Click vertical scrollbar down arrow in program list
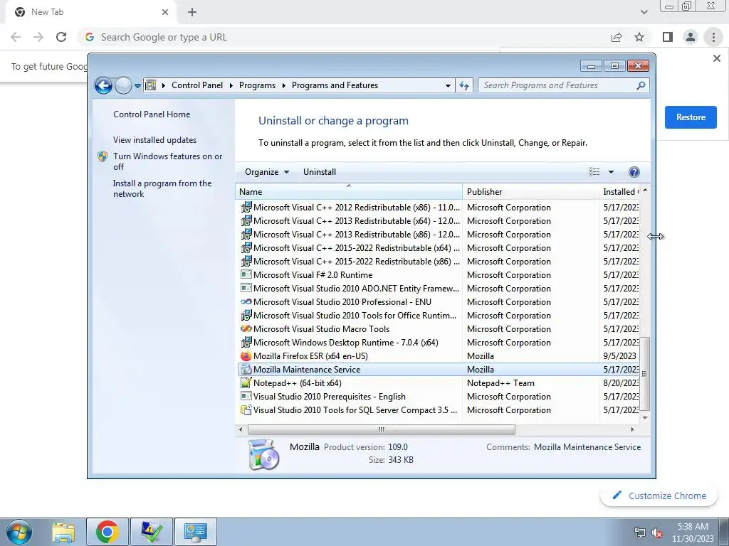729x546 pixels. pyautogui.click(x=645, y=417)
